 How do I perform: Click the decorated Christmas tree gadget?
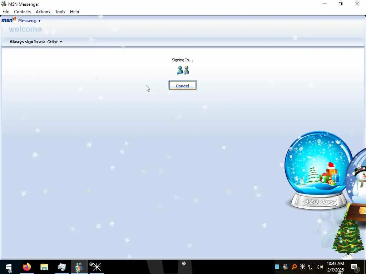pos(348,233)
